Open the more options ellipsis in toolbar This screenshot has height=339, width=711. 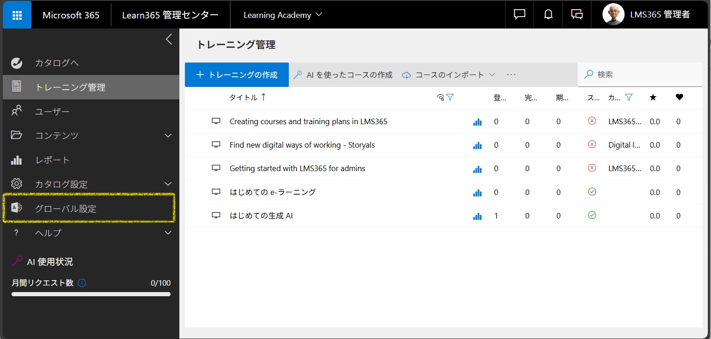pos(511,75)
